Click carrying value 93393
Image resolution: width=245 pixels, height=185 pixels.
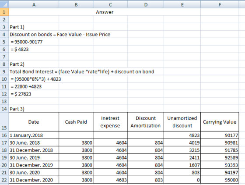coord(220,165)
